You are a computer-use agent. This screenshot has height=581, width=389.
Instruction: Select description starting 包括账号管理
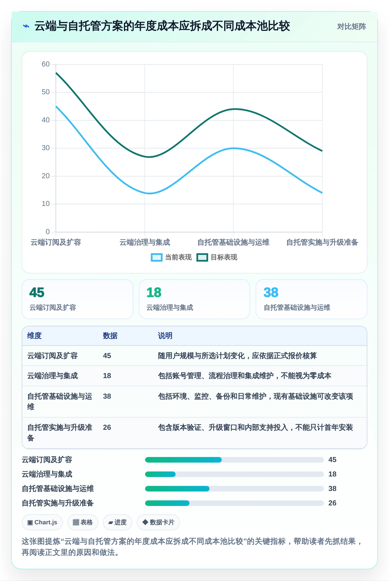point(245,376)
